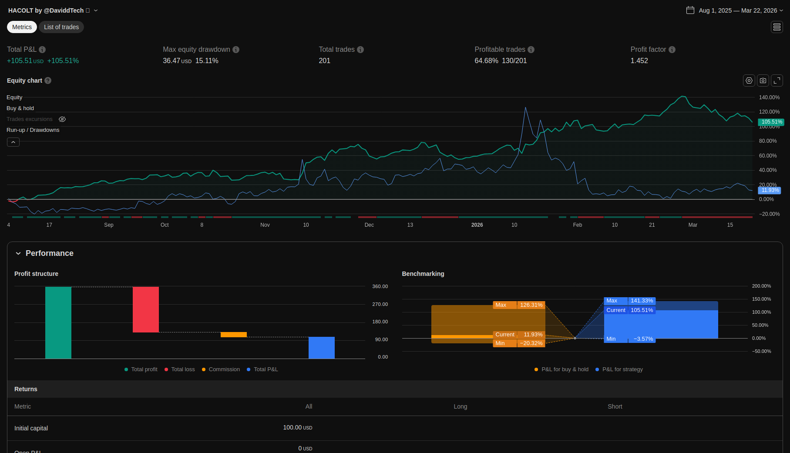
Task: Switch to the List of trades tab
Action: (61, 27)
